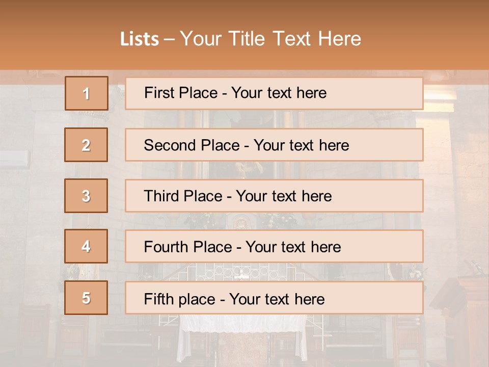Click the number 1 box

pos(86,93)
